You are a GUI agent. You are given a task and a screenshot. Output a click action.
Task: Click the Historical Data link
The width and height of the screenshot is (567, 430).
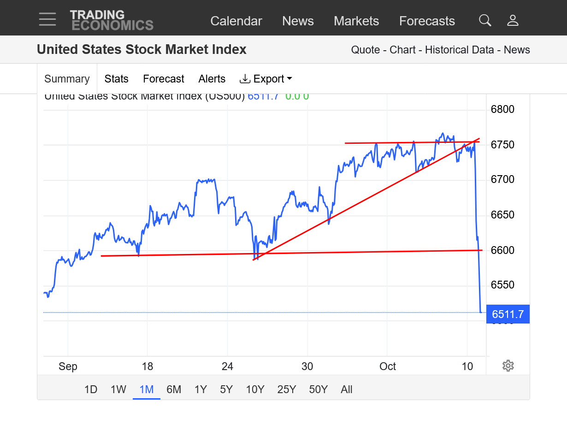pyautogui.click(x=459, y=50)
